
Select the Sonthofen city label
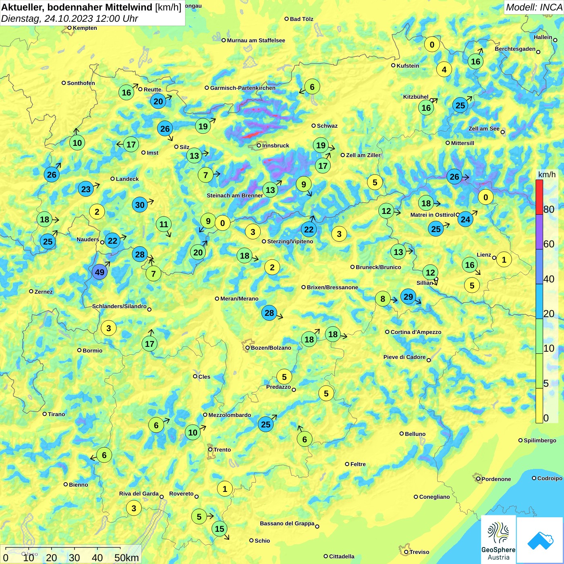click(81, 83)
